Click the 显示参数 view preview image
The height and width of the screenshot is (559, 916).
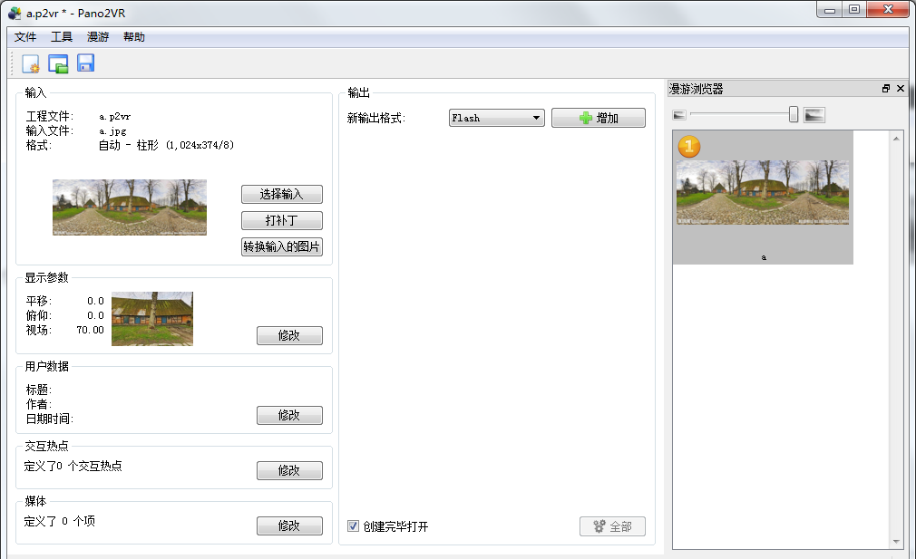click(x=151, y=319)
